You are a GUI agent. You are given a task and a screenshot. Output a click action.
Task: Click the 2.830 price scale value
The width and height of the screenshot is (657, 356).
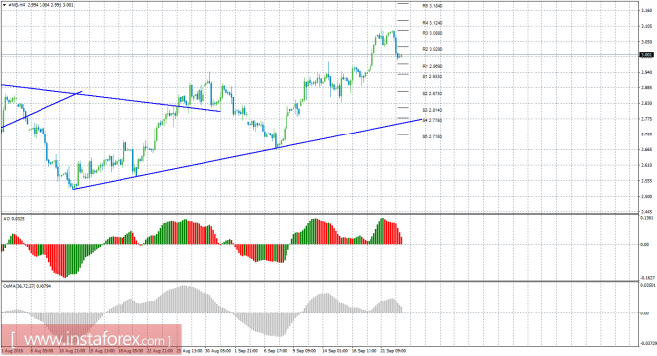646,103
